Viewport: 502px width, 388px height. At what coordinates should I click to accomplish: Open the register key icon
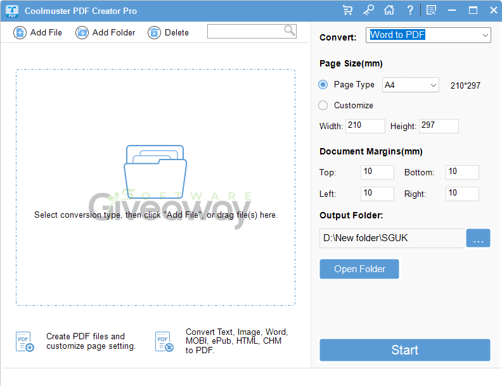tap(368, 10)
